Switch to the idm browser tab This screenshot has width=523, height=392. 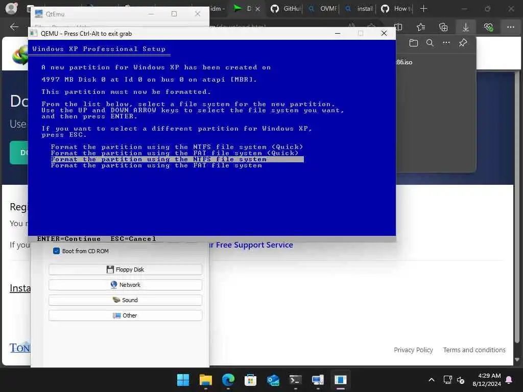[218, 9]
